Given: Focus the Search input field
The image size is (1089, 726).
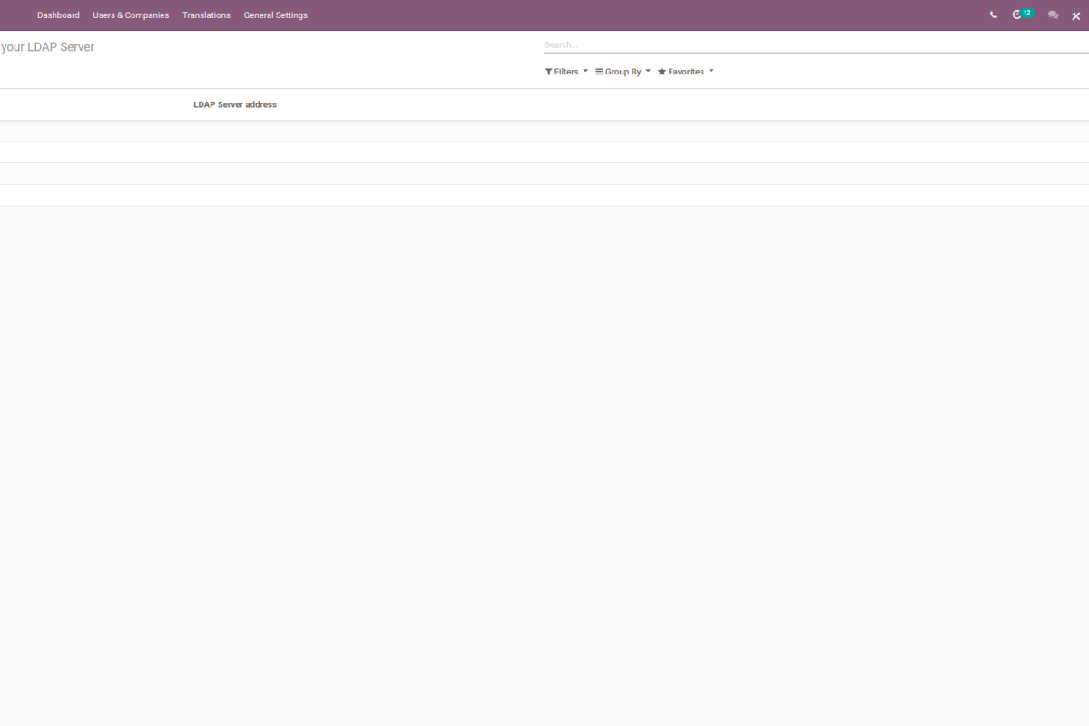Looking at the screenshot, I should pyautogui.click(x=816, y=44).
